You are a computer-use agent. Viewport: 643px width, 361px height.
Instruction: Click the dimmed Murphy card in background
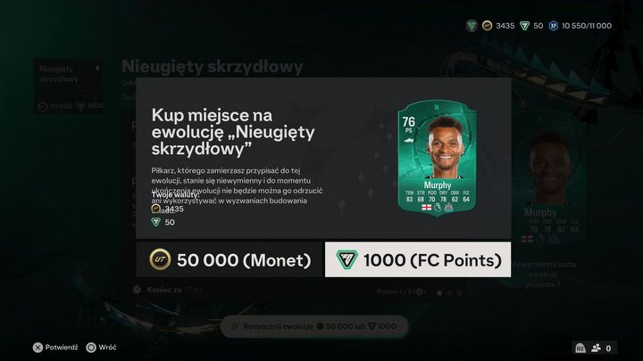(x=549, y=182)
